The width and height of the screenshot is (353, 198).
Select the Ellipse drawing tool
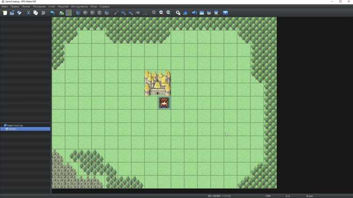point(130,13)
